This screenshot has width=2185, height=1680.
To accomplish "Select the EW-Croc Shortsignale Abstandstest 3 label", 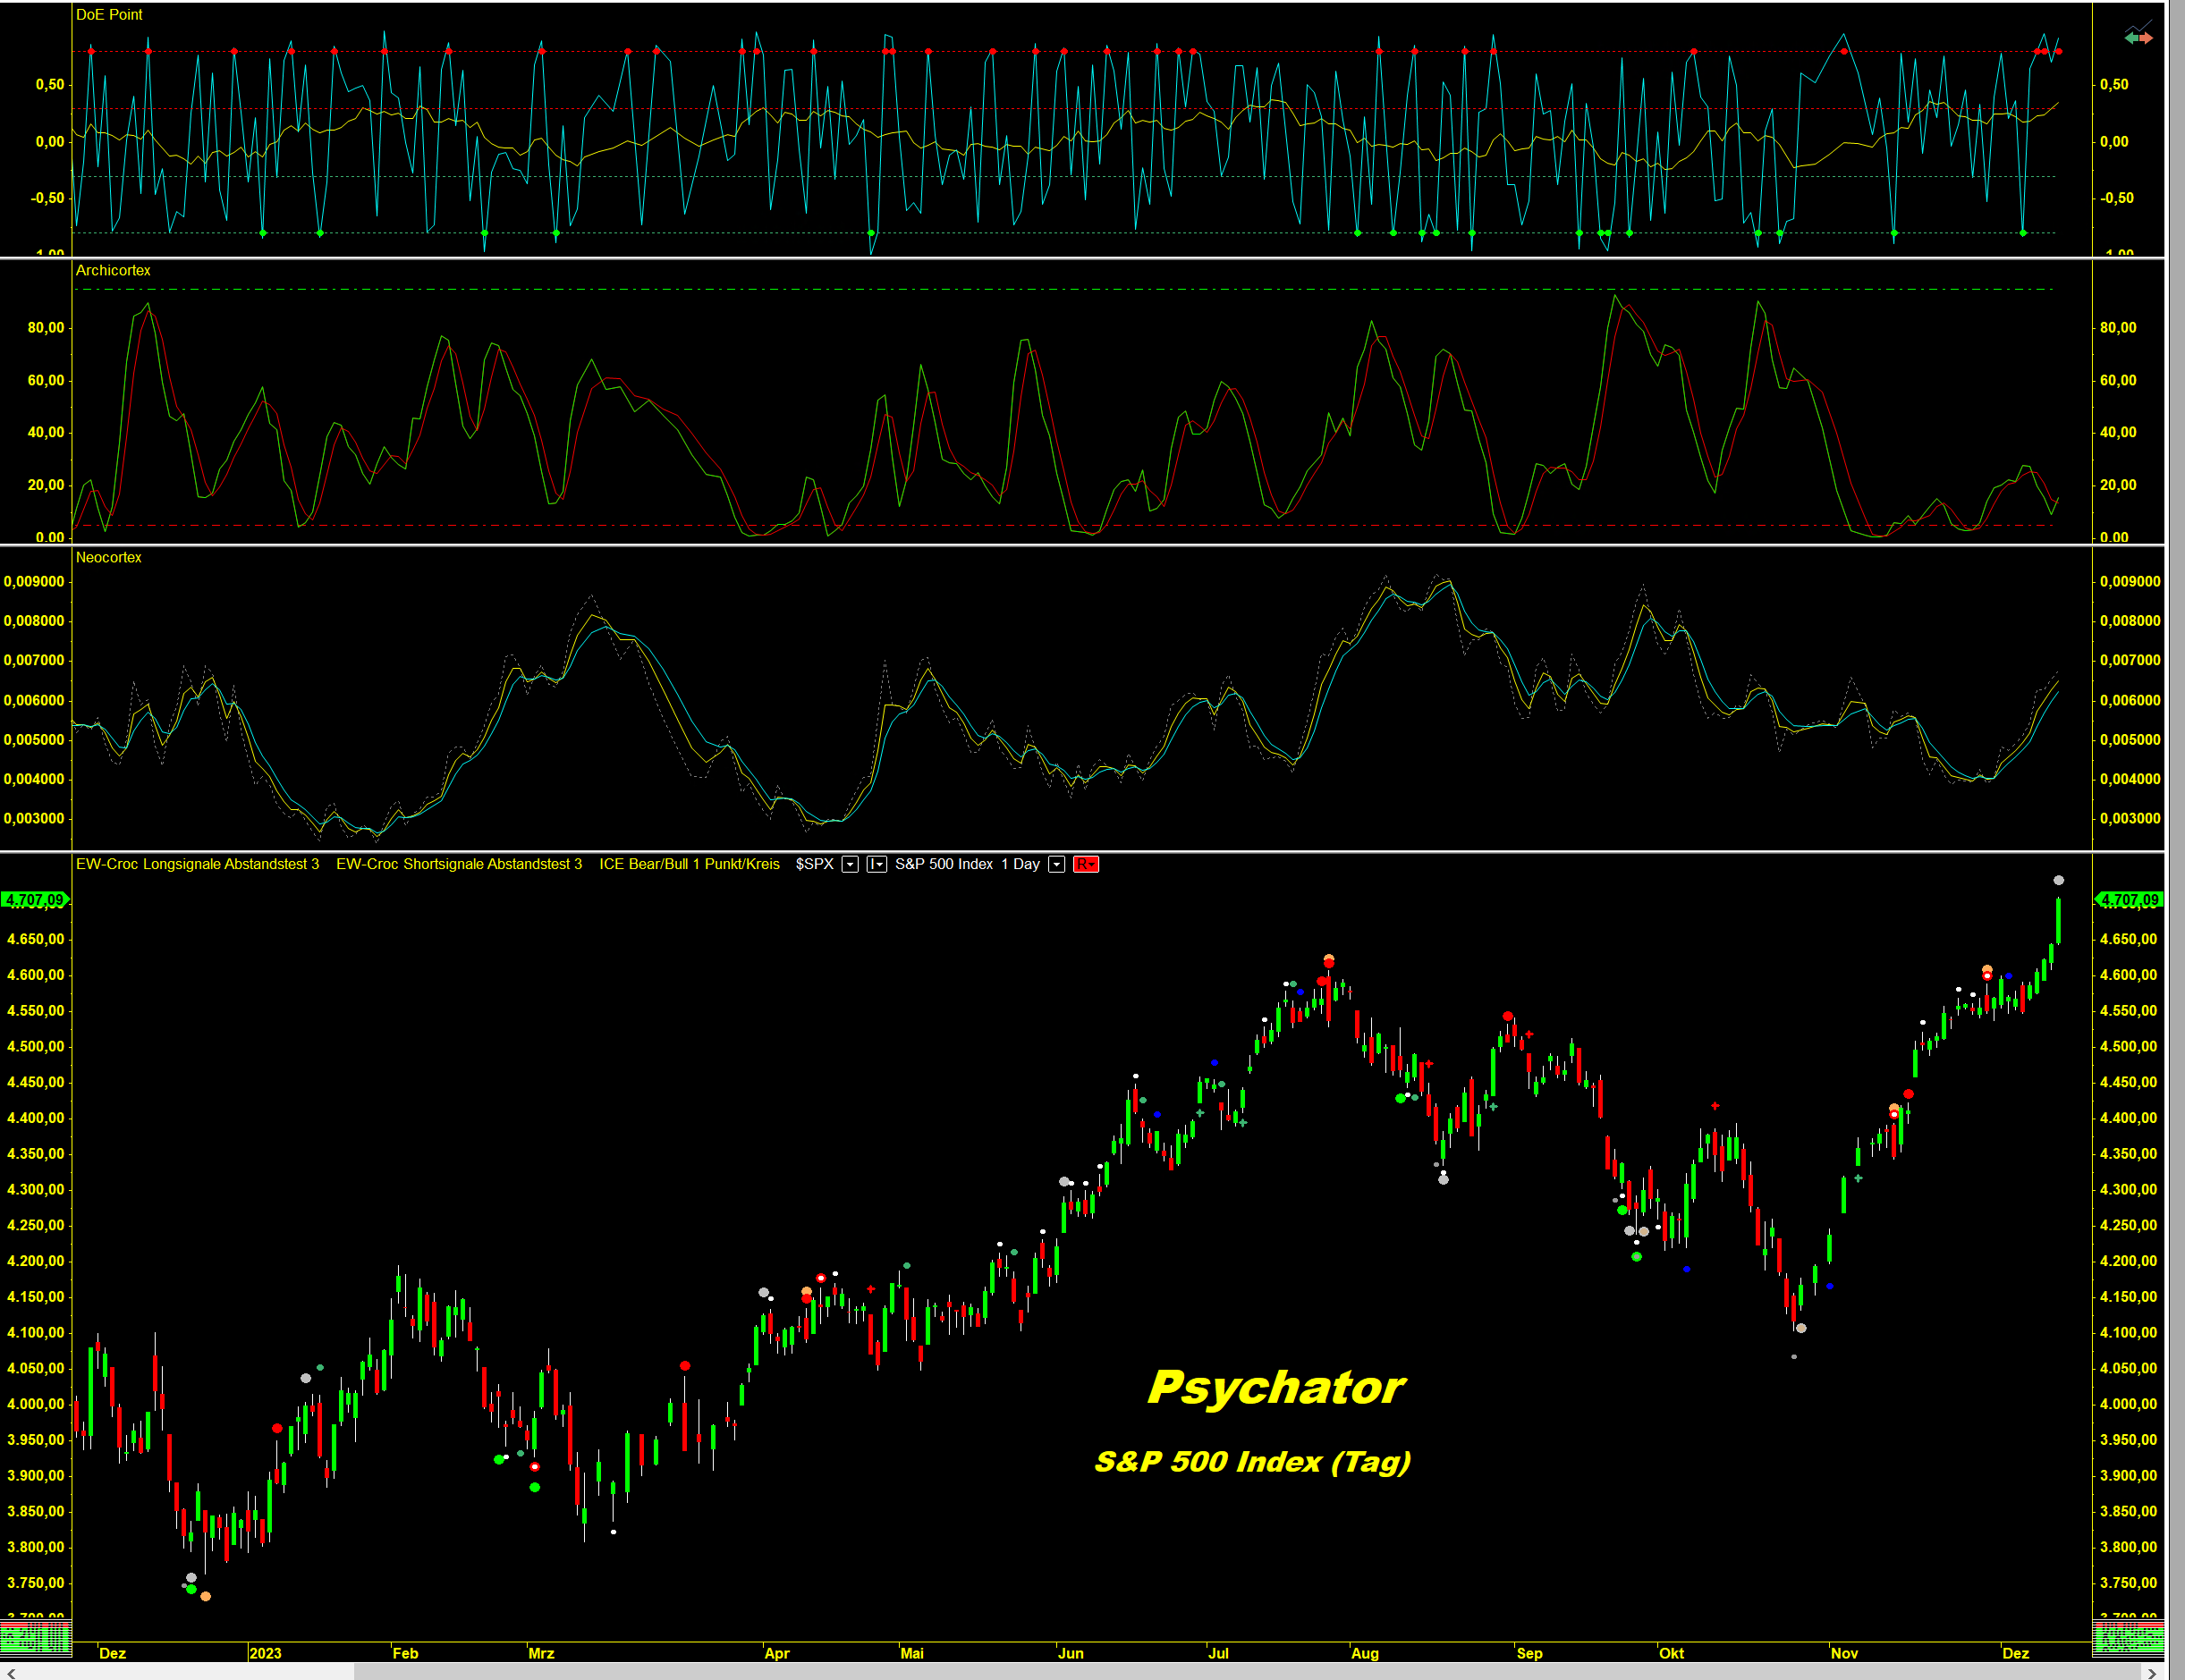I will 458,864.
